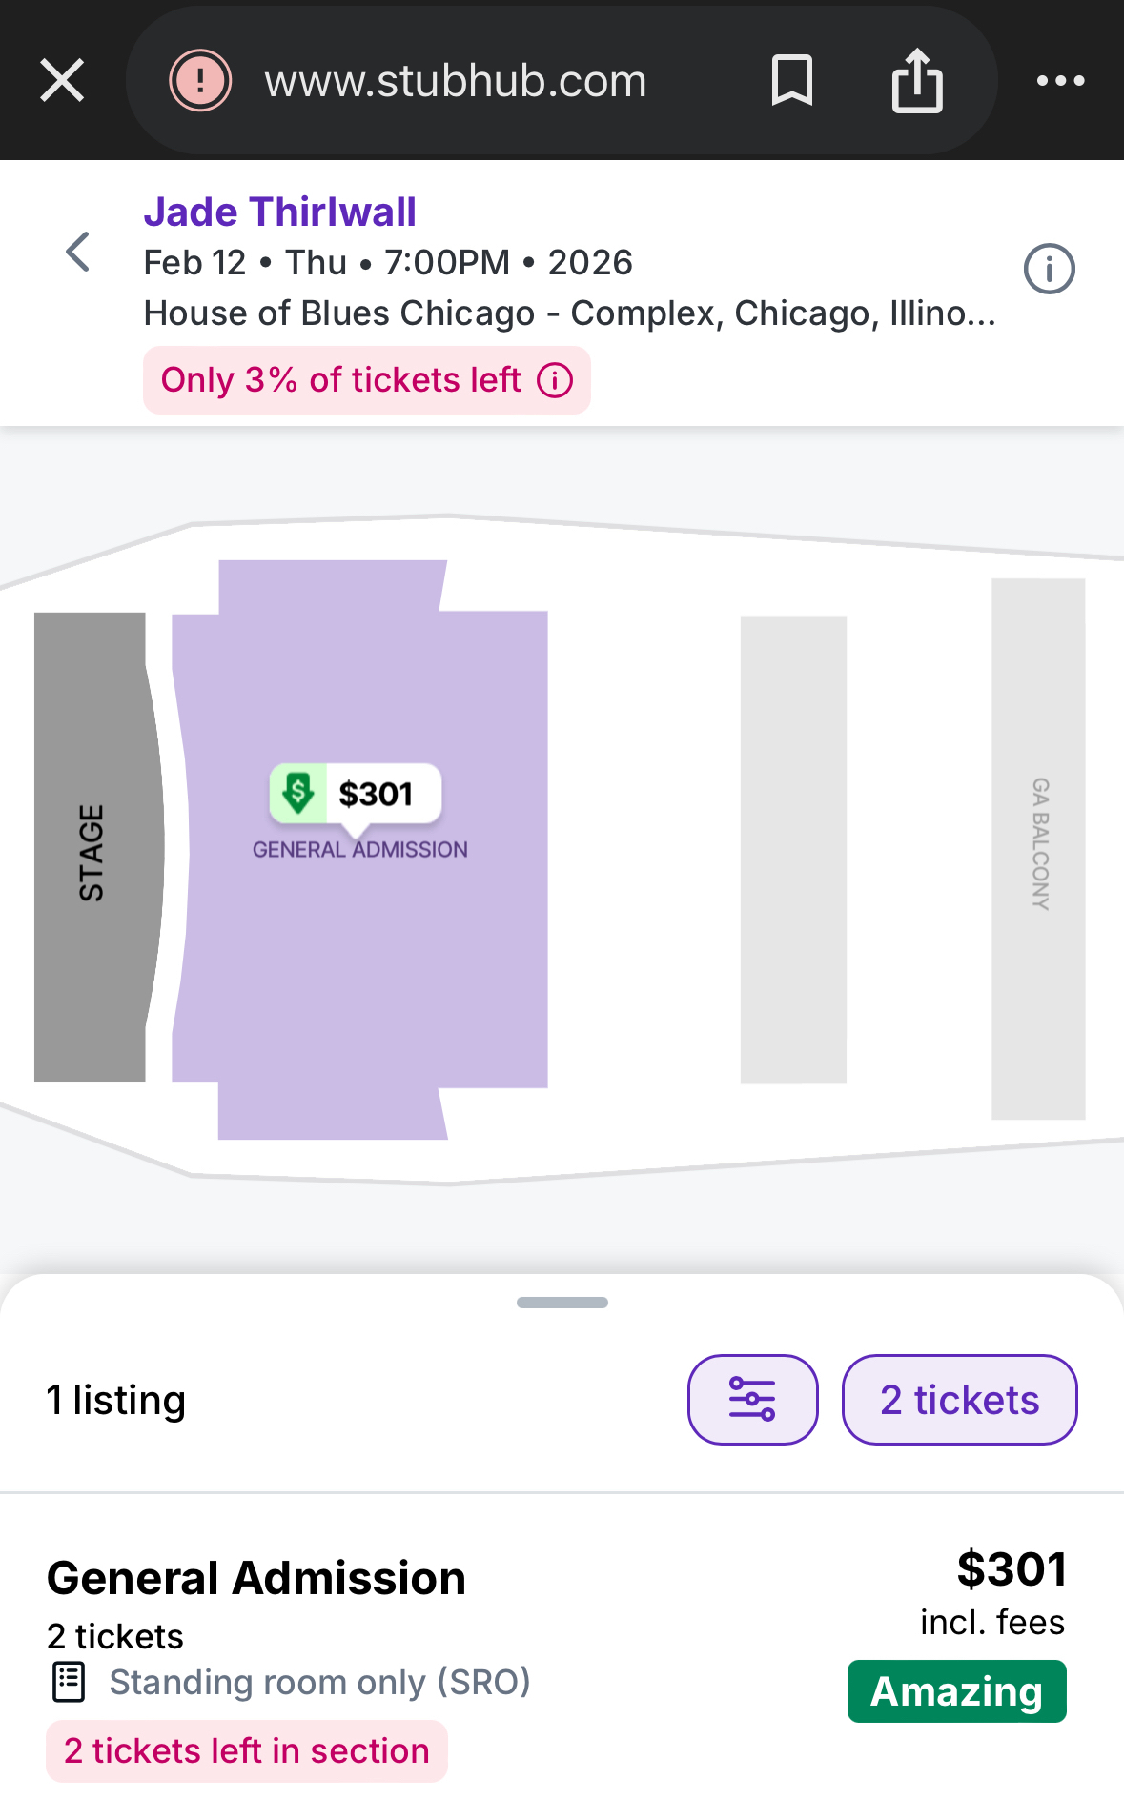Tap the www.stubhub.com address field

(456, 80)
